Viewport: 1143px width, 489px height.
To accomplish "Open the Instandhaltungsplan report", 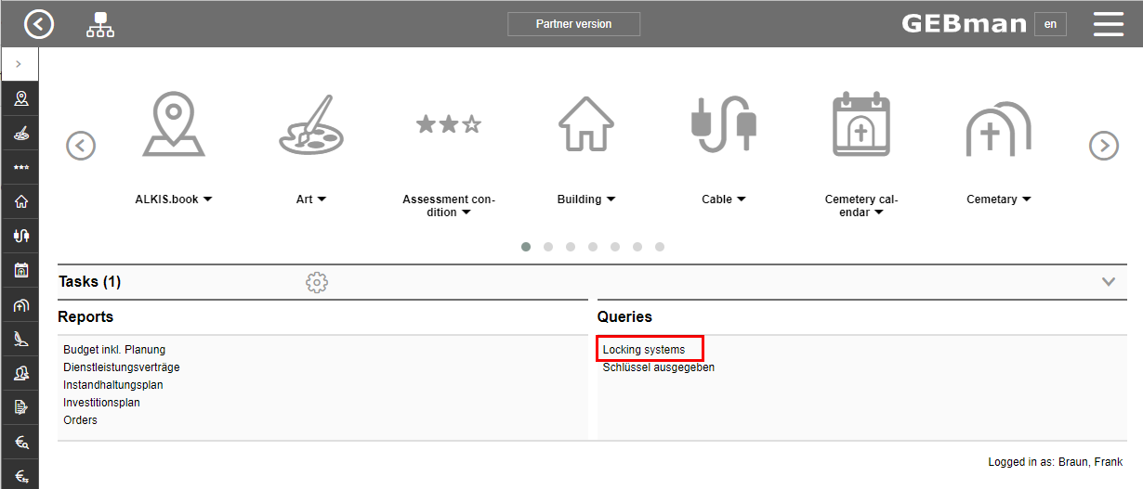I will (x=113, y=385).
